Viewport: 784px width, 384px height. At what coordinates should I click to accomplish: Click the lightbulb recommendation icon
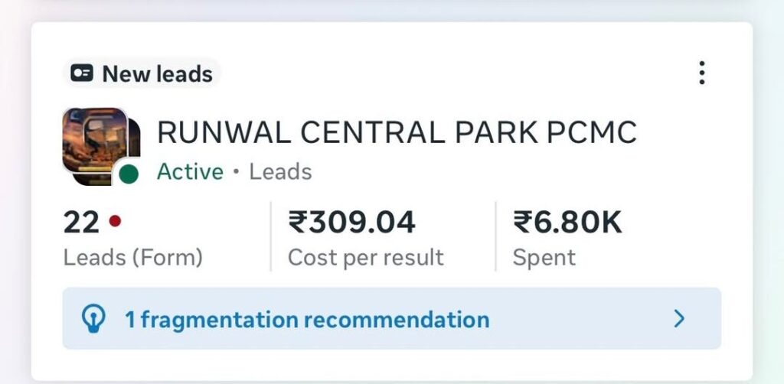[x=93, y=319]
